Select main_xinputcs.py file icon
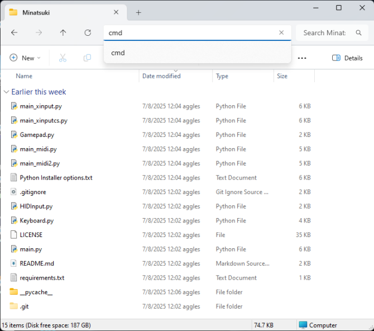This screenshot has height=331, width=374. [x=14, y=120]
